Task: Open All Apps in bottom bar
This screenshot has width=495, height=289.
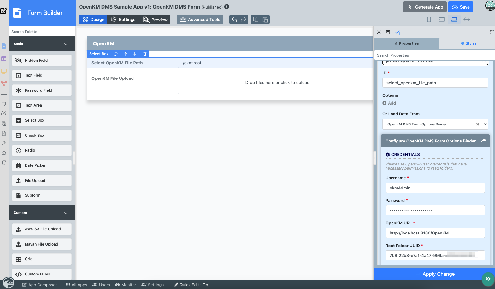Action: coord(76,285)
